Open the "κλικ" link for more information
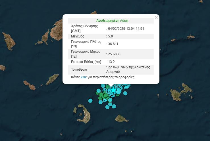Viewport: 210px width, 141px height. 84,77
